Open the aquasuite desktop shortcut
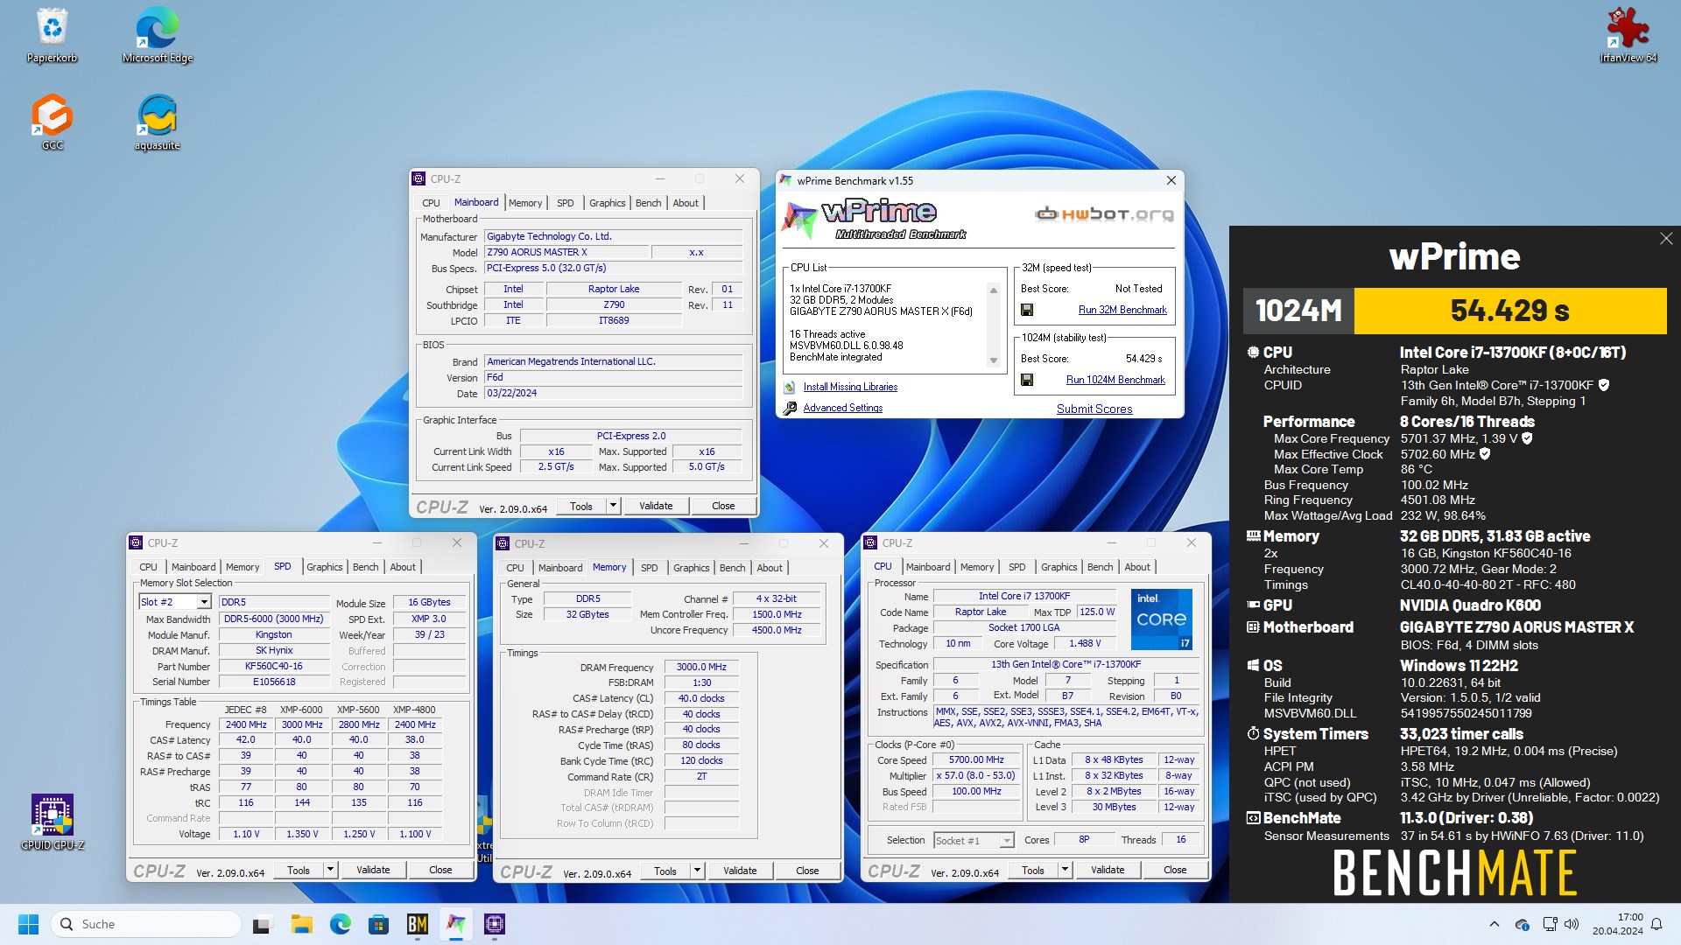Viewport: 1681px width, 945px height. [158, 122]
